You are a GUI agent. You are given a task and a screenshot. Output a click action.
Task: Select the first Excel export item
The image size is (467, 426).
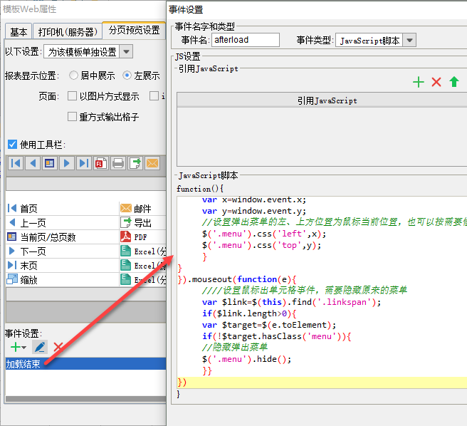point(143,251)
